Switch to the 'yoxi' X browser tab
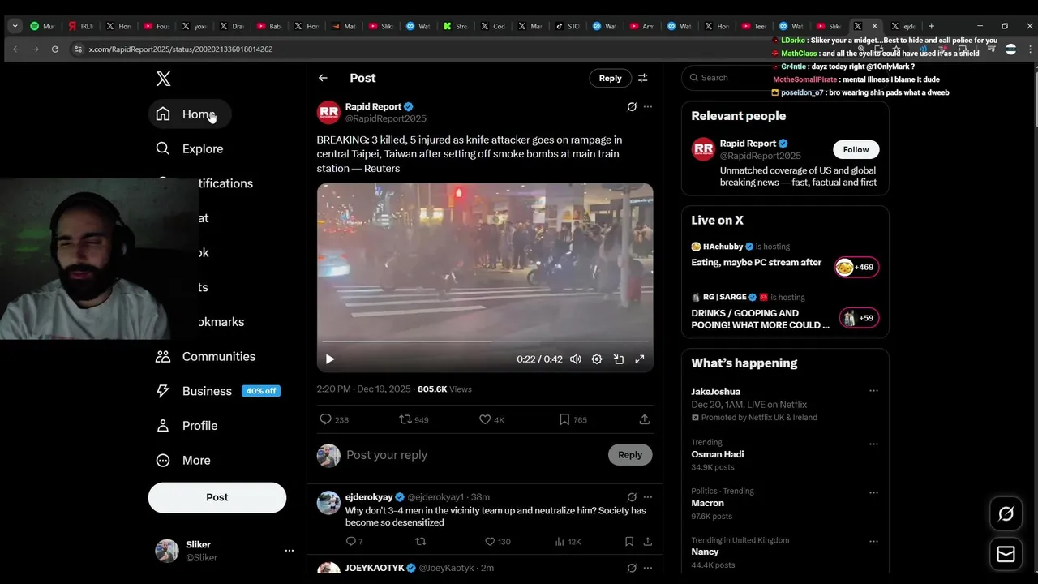The width and height of the screenshot is (1038, 584). tap(194, 26)
